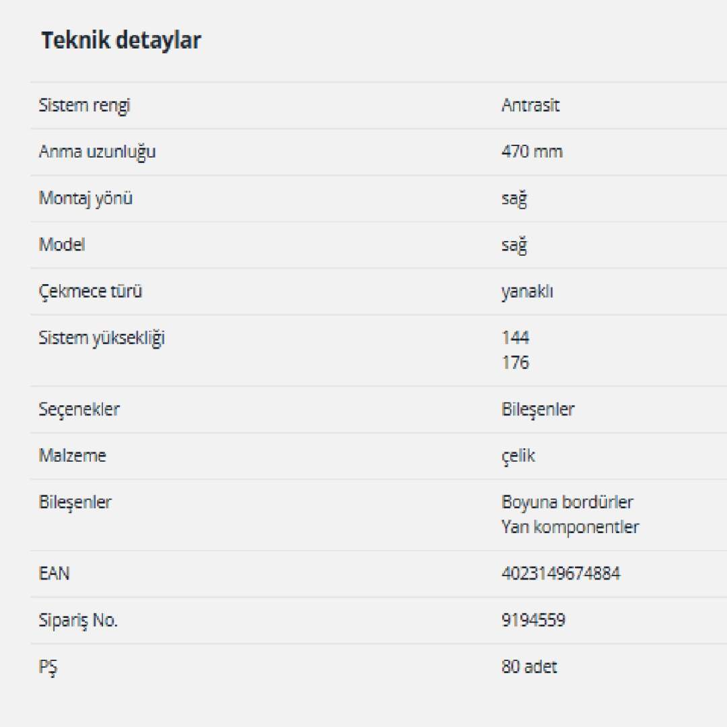Click the Model row label
The height and width of the screenshot is (727, 727).
point(62,244)
